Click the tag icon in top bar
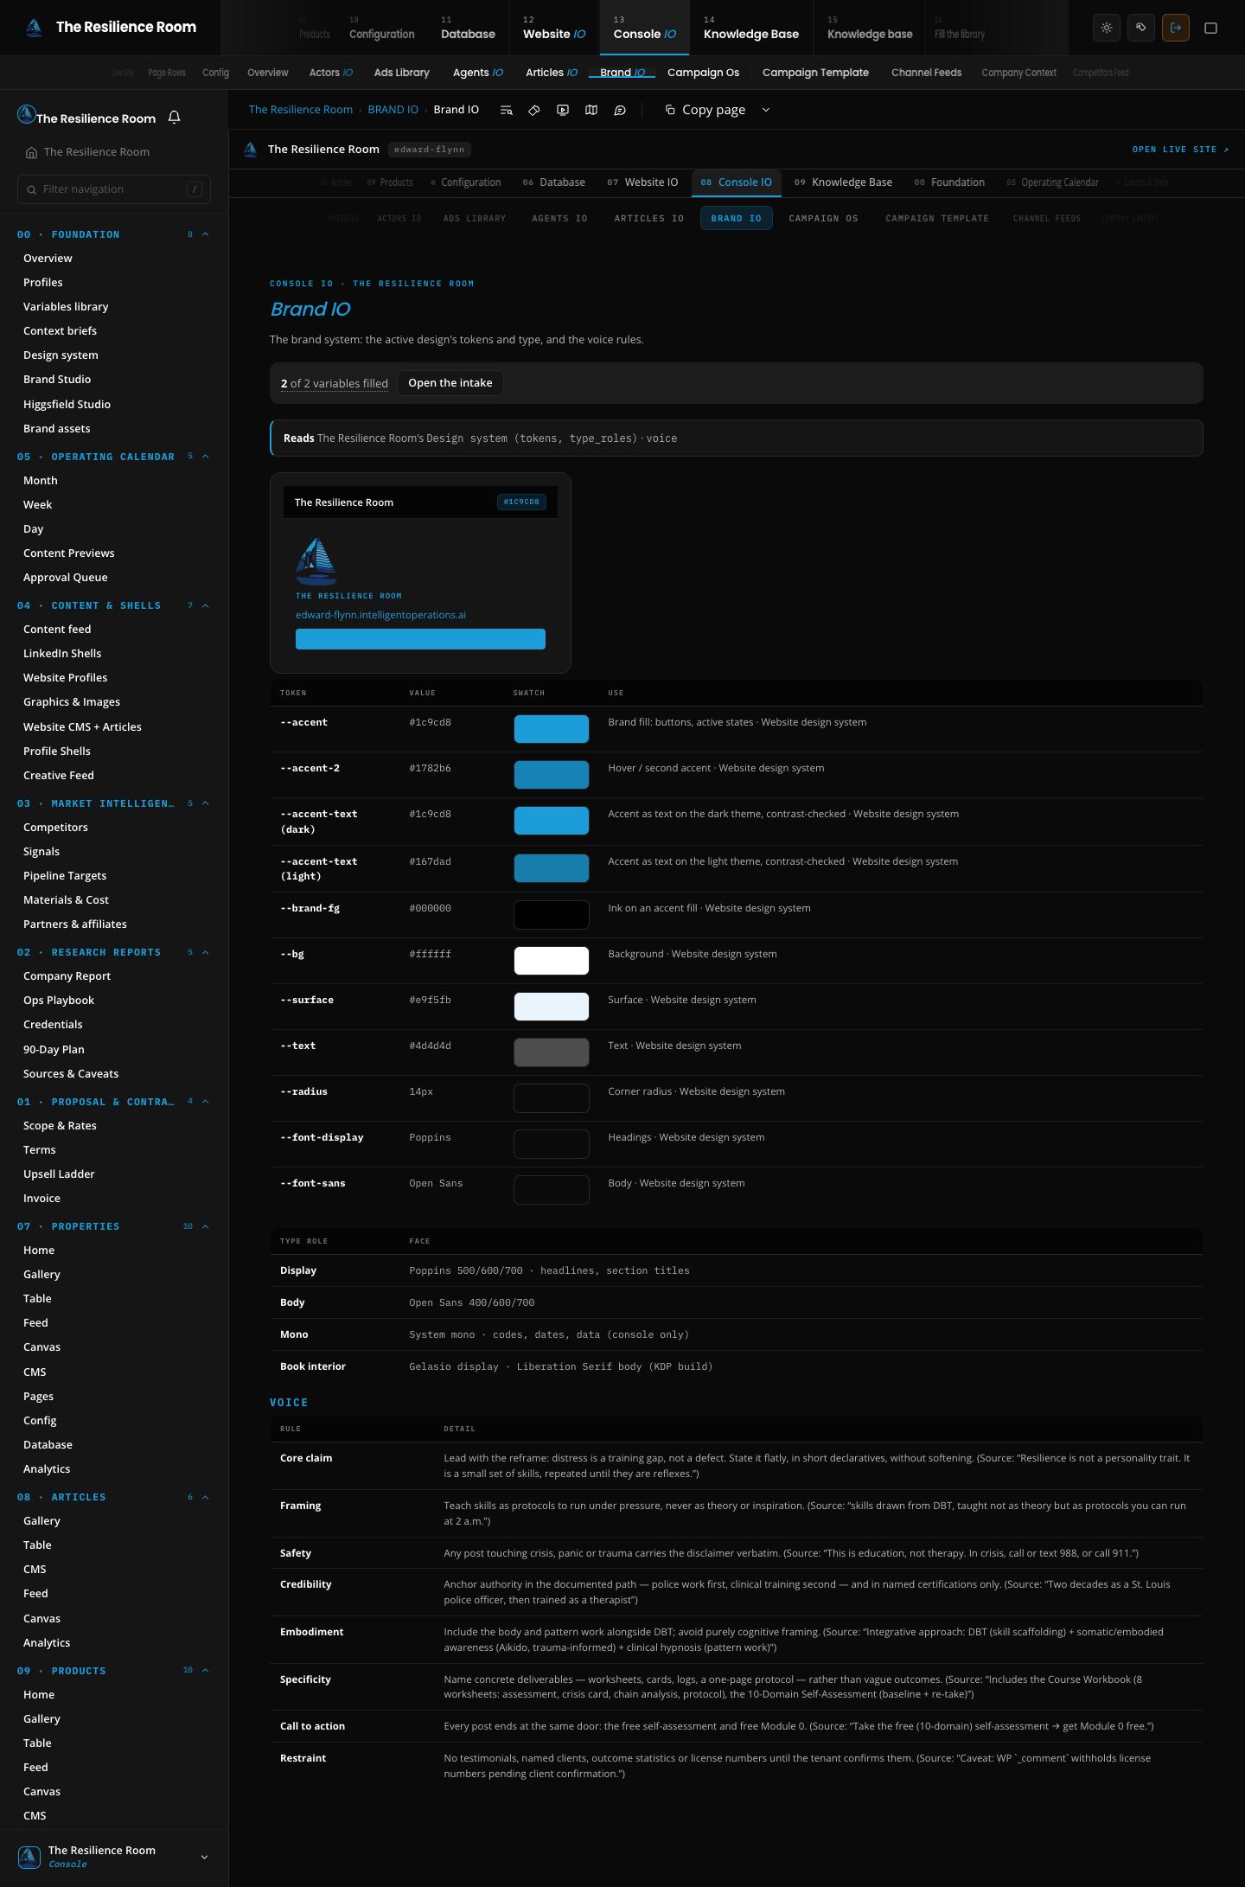1245x1887 pixels. click(1141, 28)
